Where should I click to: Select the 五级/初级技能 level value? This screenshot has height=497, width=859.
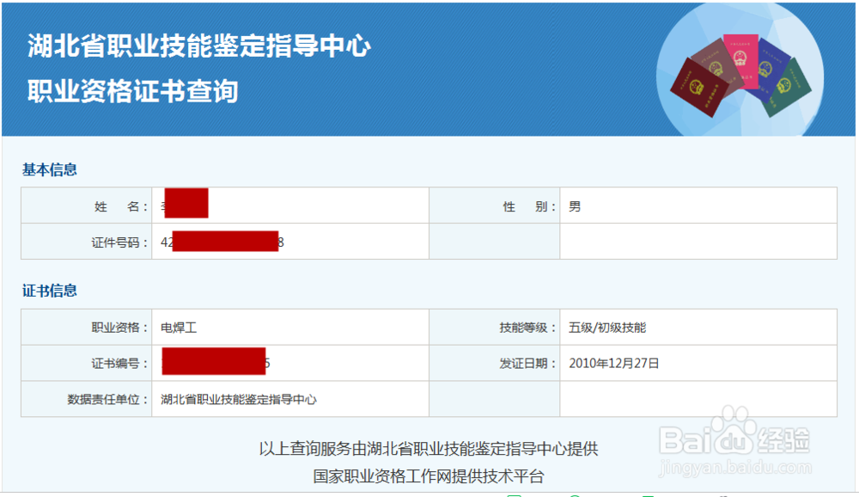pyautogui.click(x=607, y=328)
